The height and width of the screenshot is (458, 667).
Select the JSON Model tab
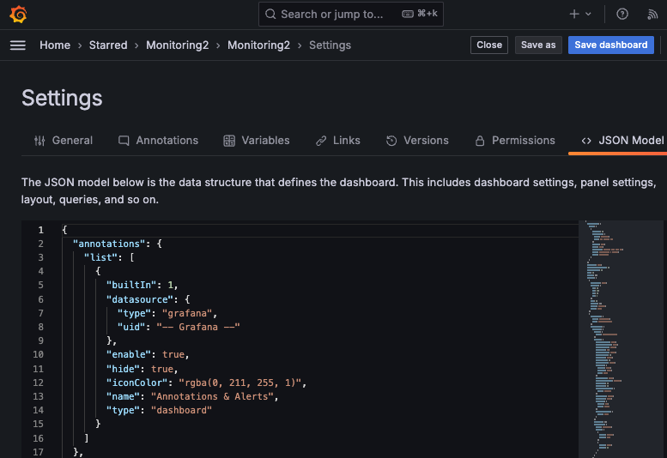pos(622,141)
